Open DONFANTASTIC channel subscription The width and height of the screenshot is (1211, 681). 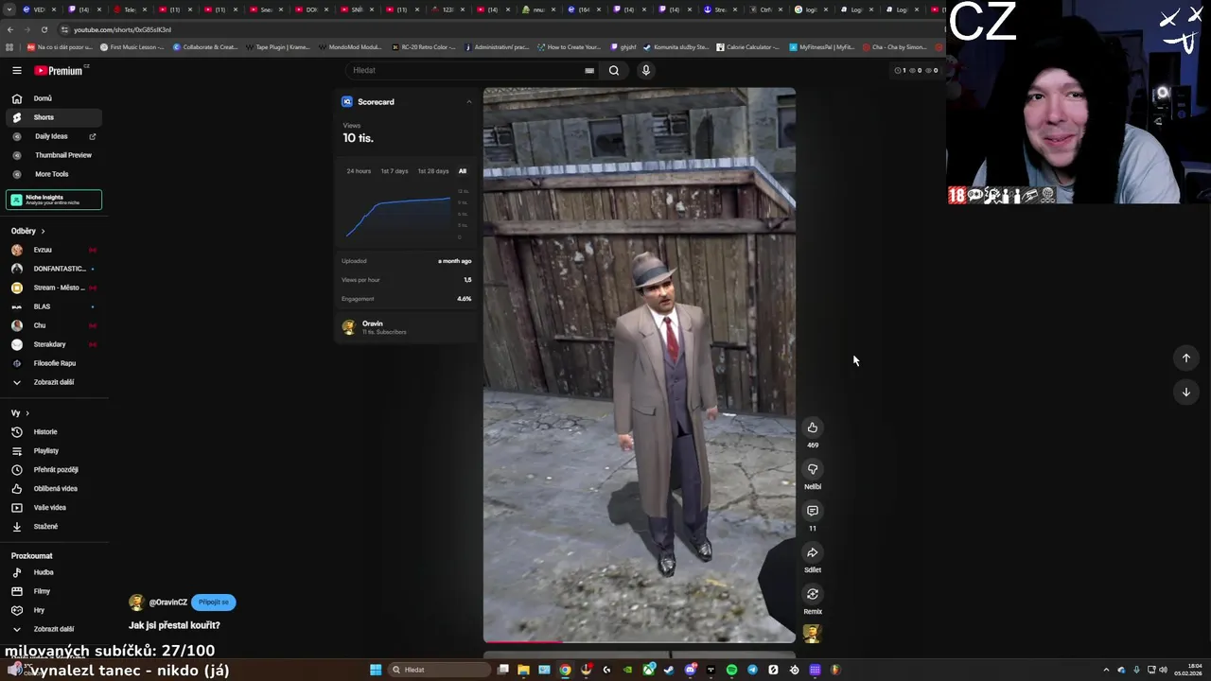(54, 269)
